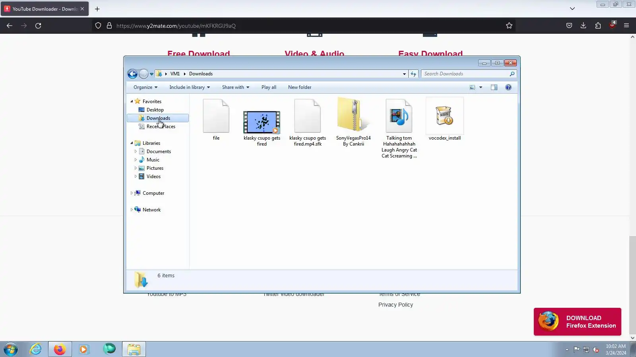Open the Privacy Policy link
This screenshot has height=357, width=636.
(x=396, y=305)
